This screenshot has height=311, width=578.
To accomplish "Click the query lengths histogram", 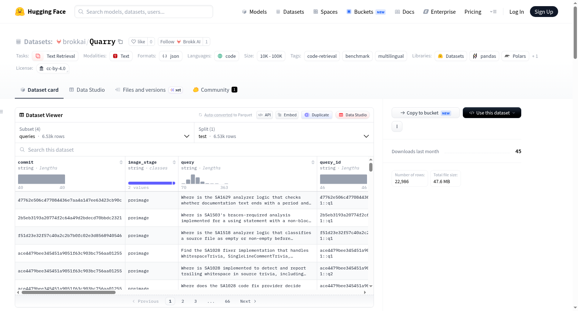I will (x=205, y=179).
